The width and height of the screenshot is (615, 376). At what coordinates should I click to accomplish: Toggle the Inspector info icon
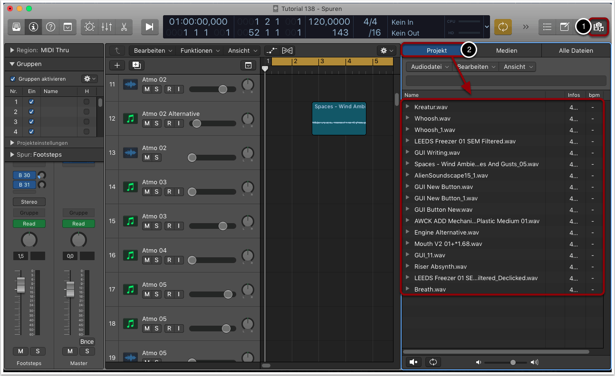(x=33, y=27)
